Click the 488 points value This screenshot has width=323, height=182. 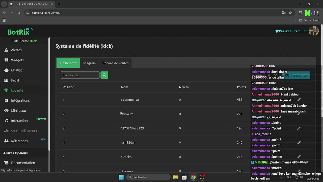coord(239,100)
